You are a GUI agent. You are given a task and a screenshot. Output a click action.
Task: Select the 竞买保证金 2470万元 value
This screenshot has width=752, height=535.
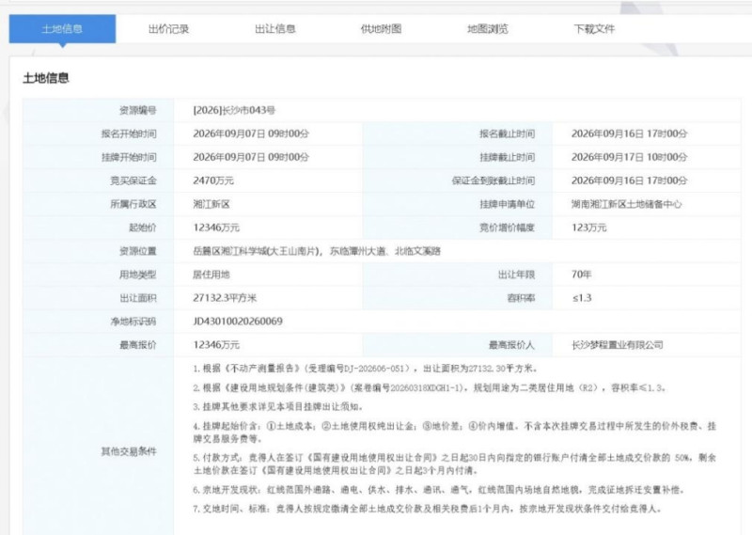pyautogui.click(x=213, y=181)
